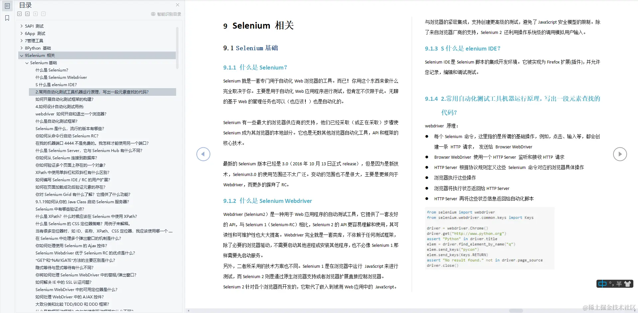Select outline item 什么是 Selenium?
The width and height of the screenshot is (638, 313).
[x=52, y=70]
